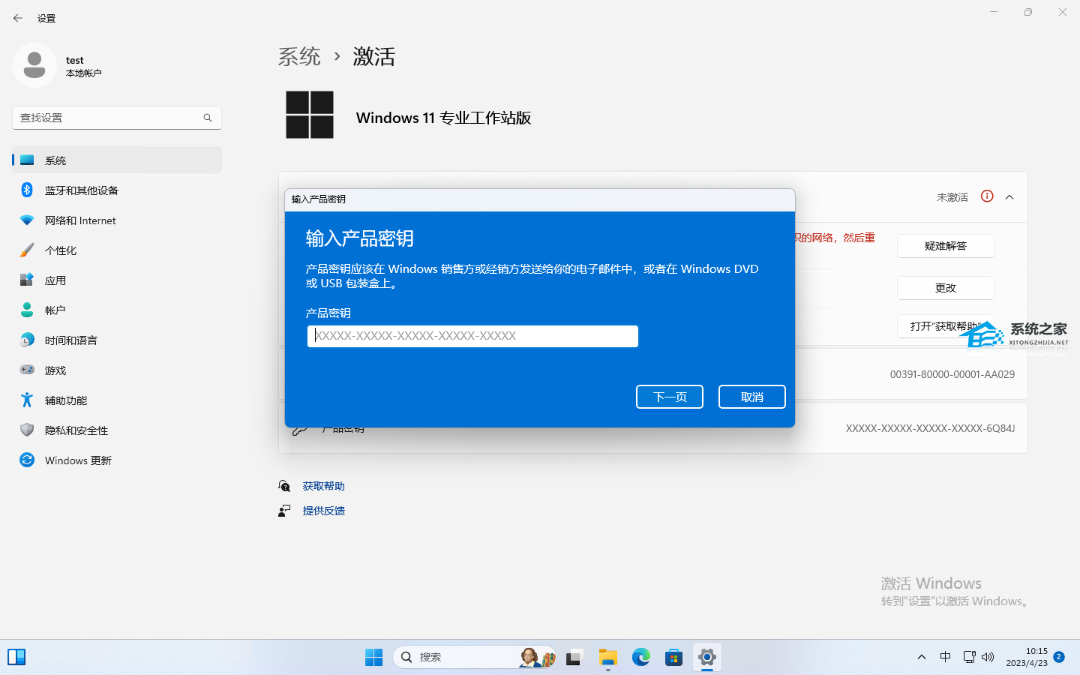This screenshot has width=1080, height=675.
Task: Open 时间和语言 settings
Action: [x=117, y=340]
